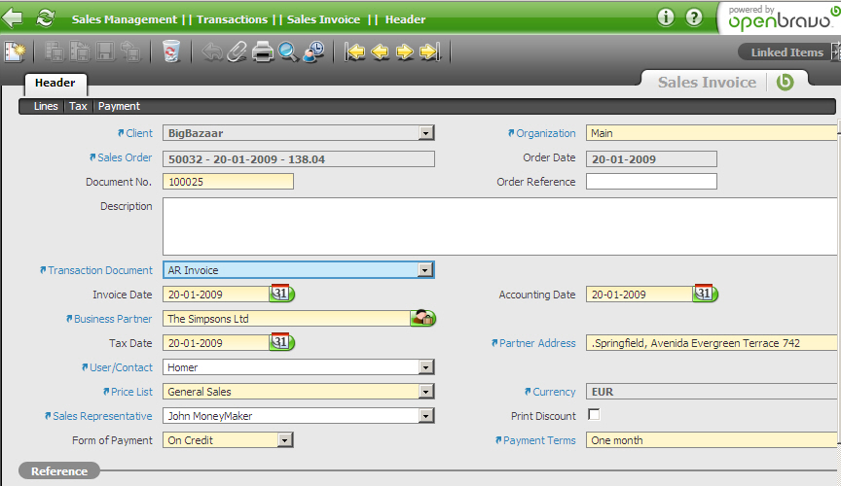The height and width of the screenshot is (486, 841).
Task: Select the Header tab
Action: 55,83
